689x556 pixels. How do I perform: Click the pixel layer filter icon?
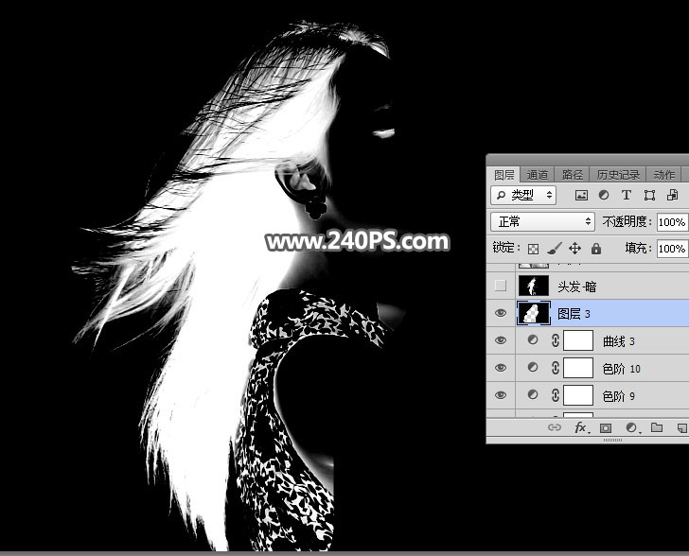[x=581, y=196]
